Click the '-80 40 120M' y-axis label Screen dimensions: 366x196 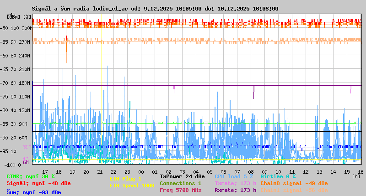16,110
